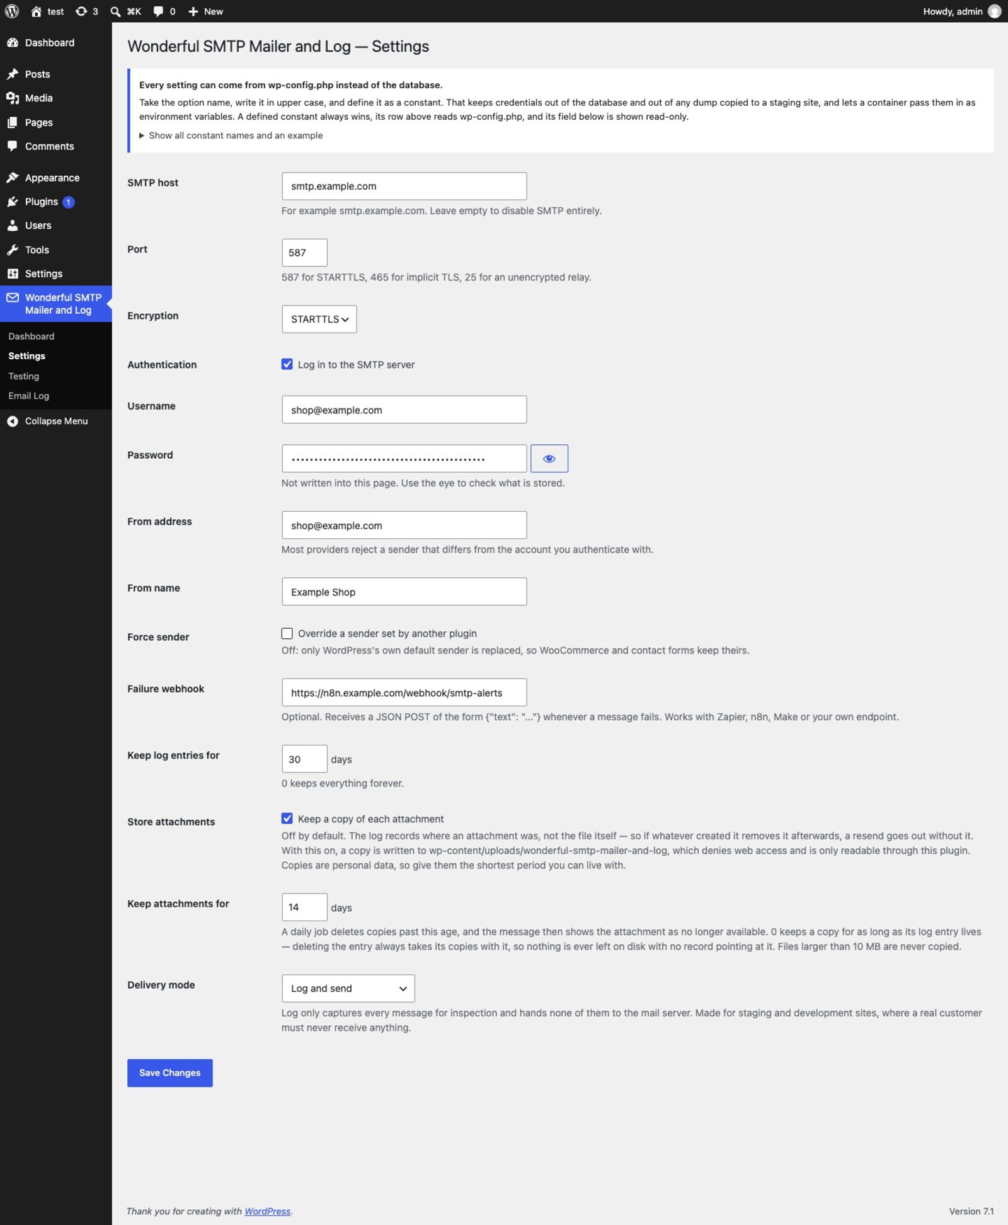Image resolution: width=1008 pixels, height=1225 pixels.
Task: Click the updates icon showing 3
Action: 81,11
